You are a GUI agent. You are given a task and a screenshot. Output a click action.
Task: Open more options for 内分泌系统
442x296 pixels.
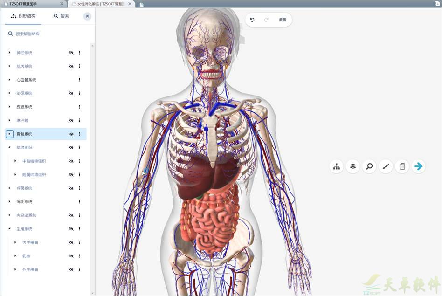pyautogui.click(x=79, y=215)
